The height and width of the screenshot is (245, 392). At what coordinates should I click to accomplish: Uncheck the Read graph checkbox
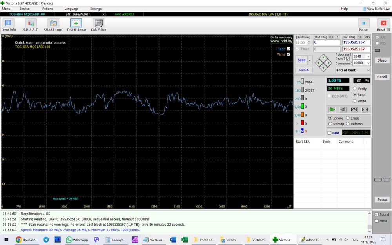[289, 49]
